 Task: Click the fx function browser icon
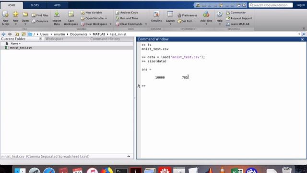click(139, 86)
